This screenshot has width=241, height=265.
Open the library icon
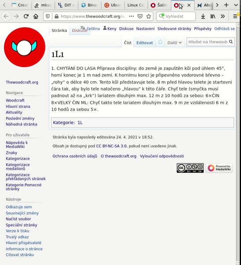click(213, 16)
